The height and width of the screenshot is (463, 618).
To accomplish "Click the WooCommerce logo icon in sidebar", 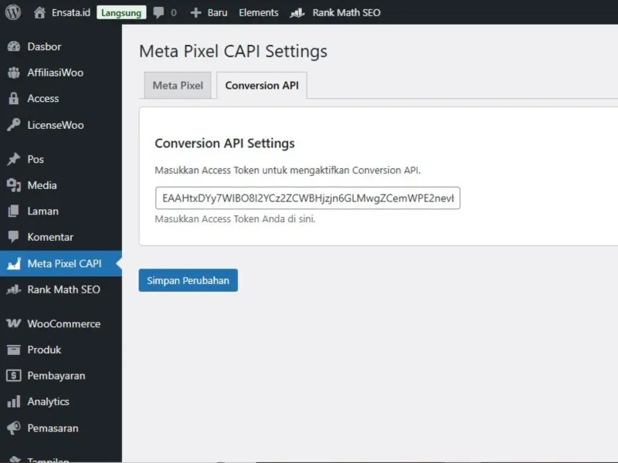I will (13, 324).
